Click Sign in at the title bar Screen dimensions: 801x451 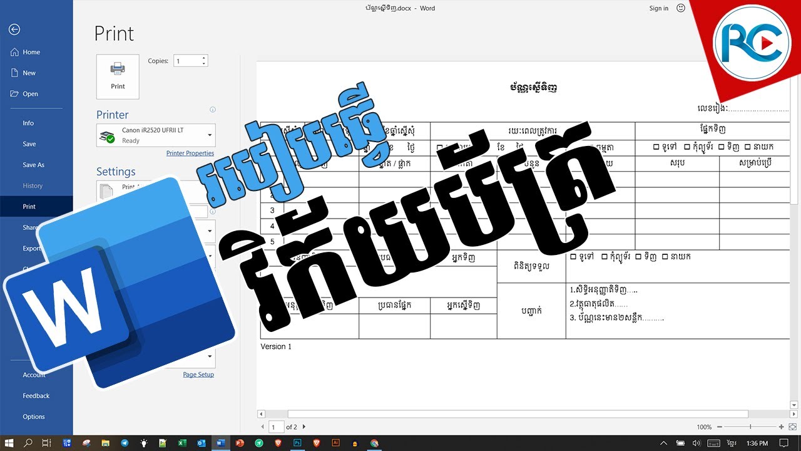point(658,8)
